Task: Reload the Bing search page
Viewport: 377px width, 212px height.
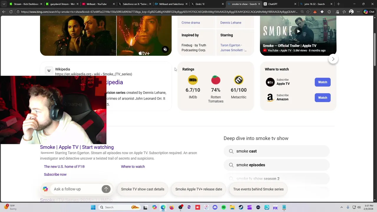Action: tap(11, 12)
